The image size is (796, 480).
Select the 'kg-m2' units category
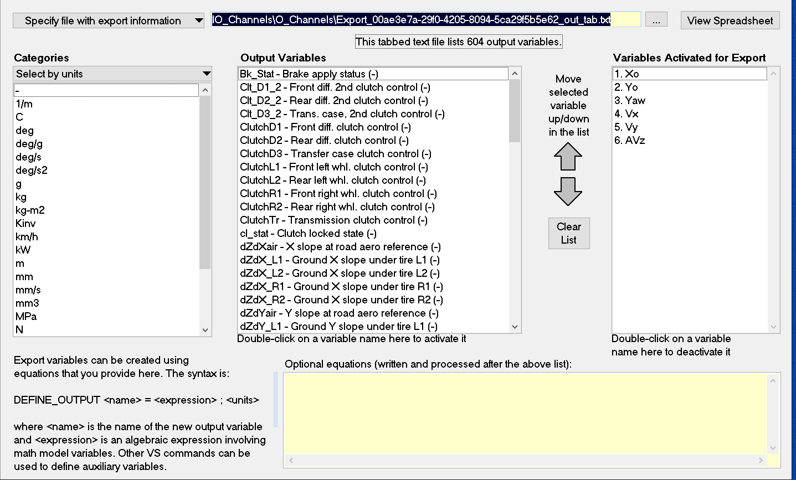pos(106,210)
